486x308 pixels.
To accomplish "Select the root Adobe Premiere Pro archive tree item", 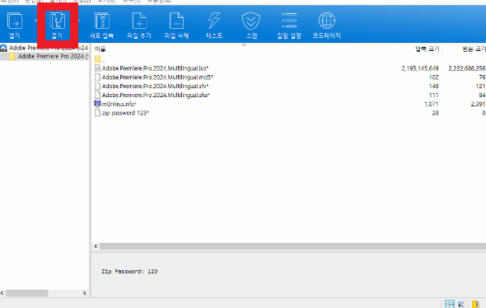I will (44, 48).
